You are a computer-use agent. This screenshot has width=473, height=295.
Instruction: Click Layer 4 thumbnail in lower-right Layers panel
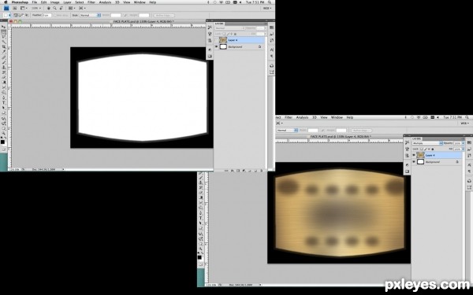coord(420,155)
